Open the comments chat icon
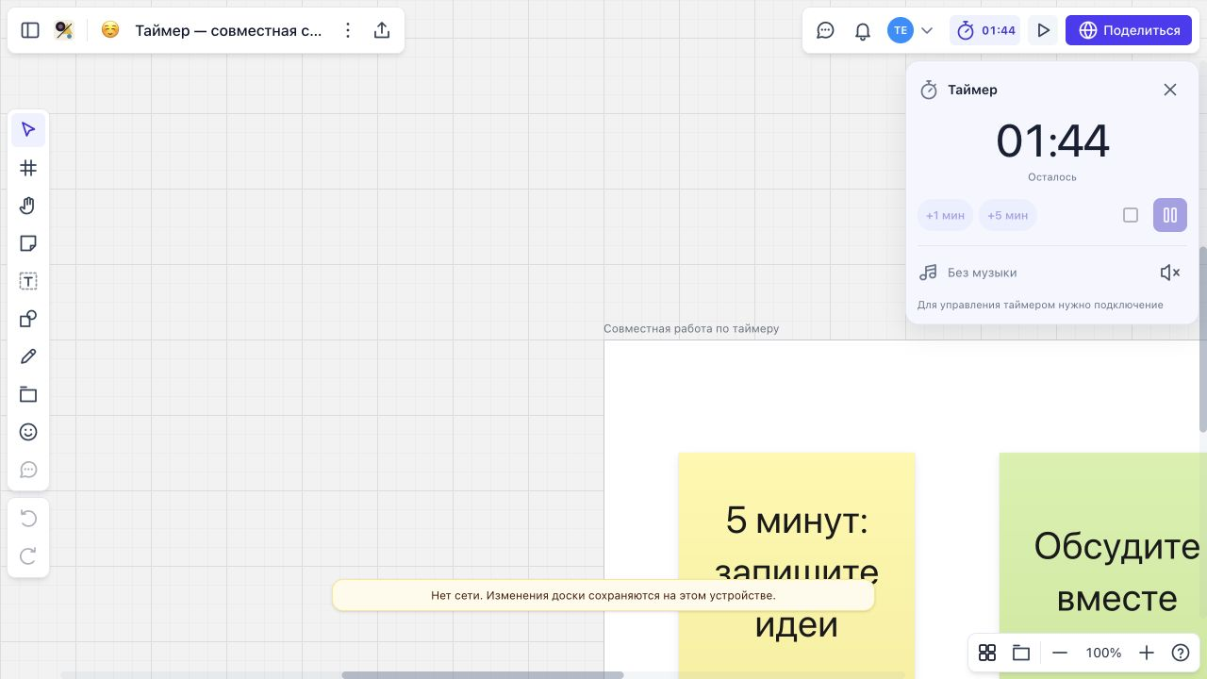The width and height of the screenshot is (1207, 679). 825,30
